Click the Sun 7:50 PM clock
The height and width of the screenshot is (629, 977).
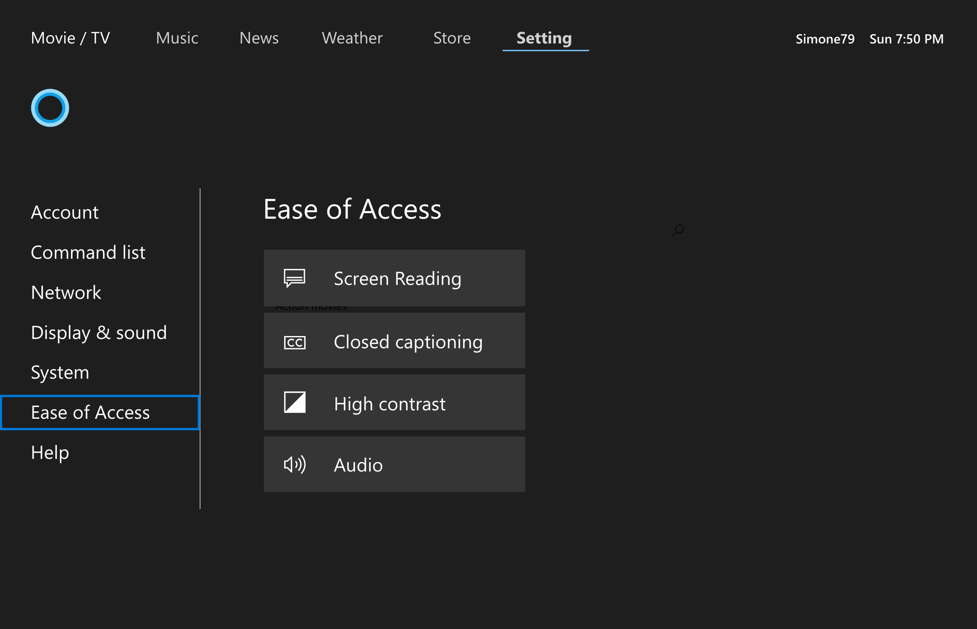(x=906, y=39)
